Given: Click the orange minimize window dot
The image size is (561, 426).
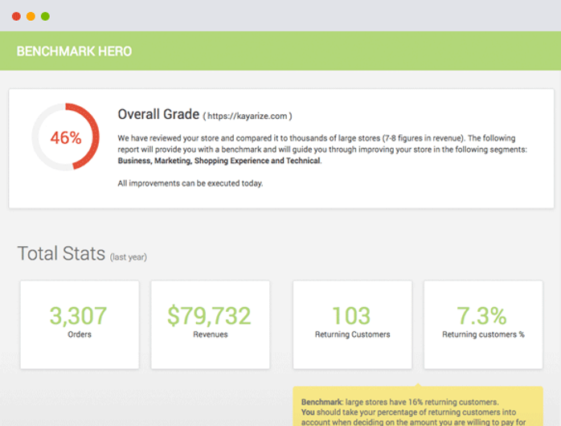Looking at the screenshot, I should pos(31,16).
